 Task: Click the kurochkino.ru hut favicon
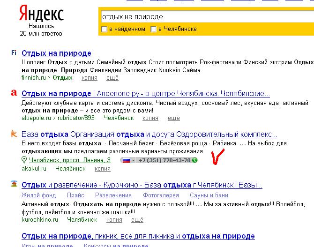(x=14, y=184)
